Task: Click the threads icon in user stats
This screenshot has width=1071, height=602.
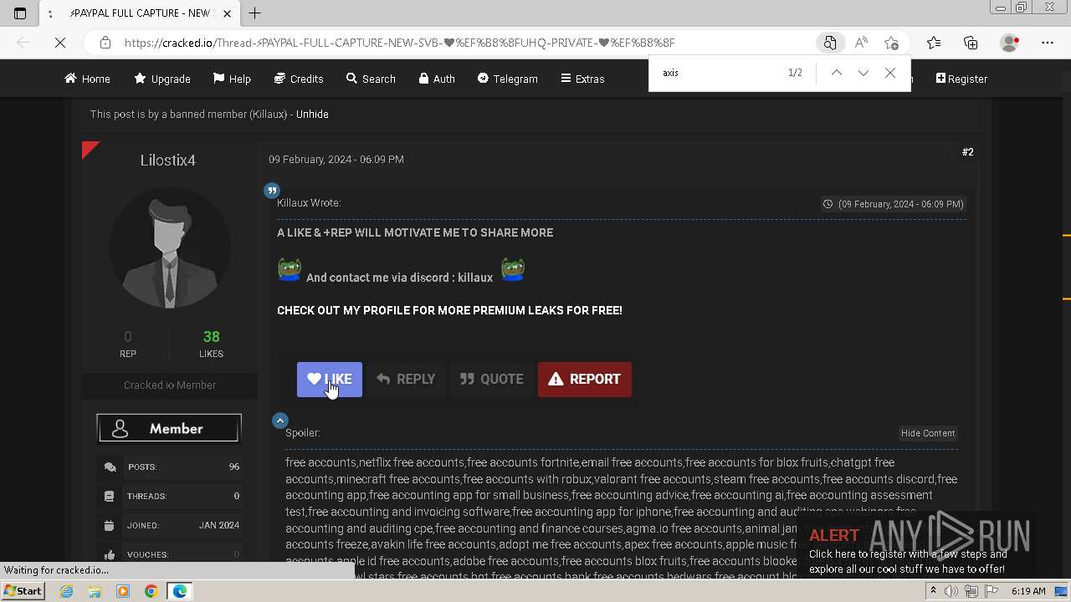Action: pos(110,496)
